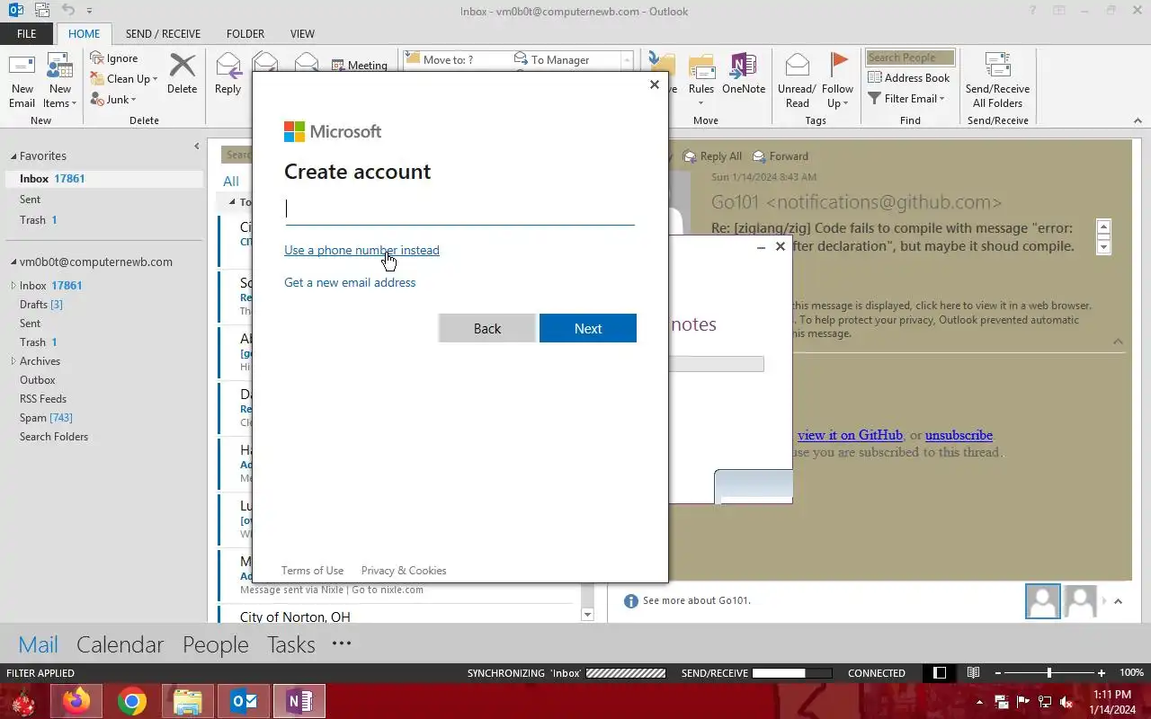Toggle Unread/Read status

point(797,81)
